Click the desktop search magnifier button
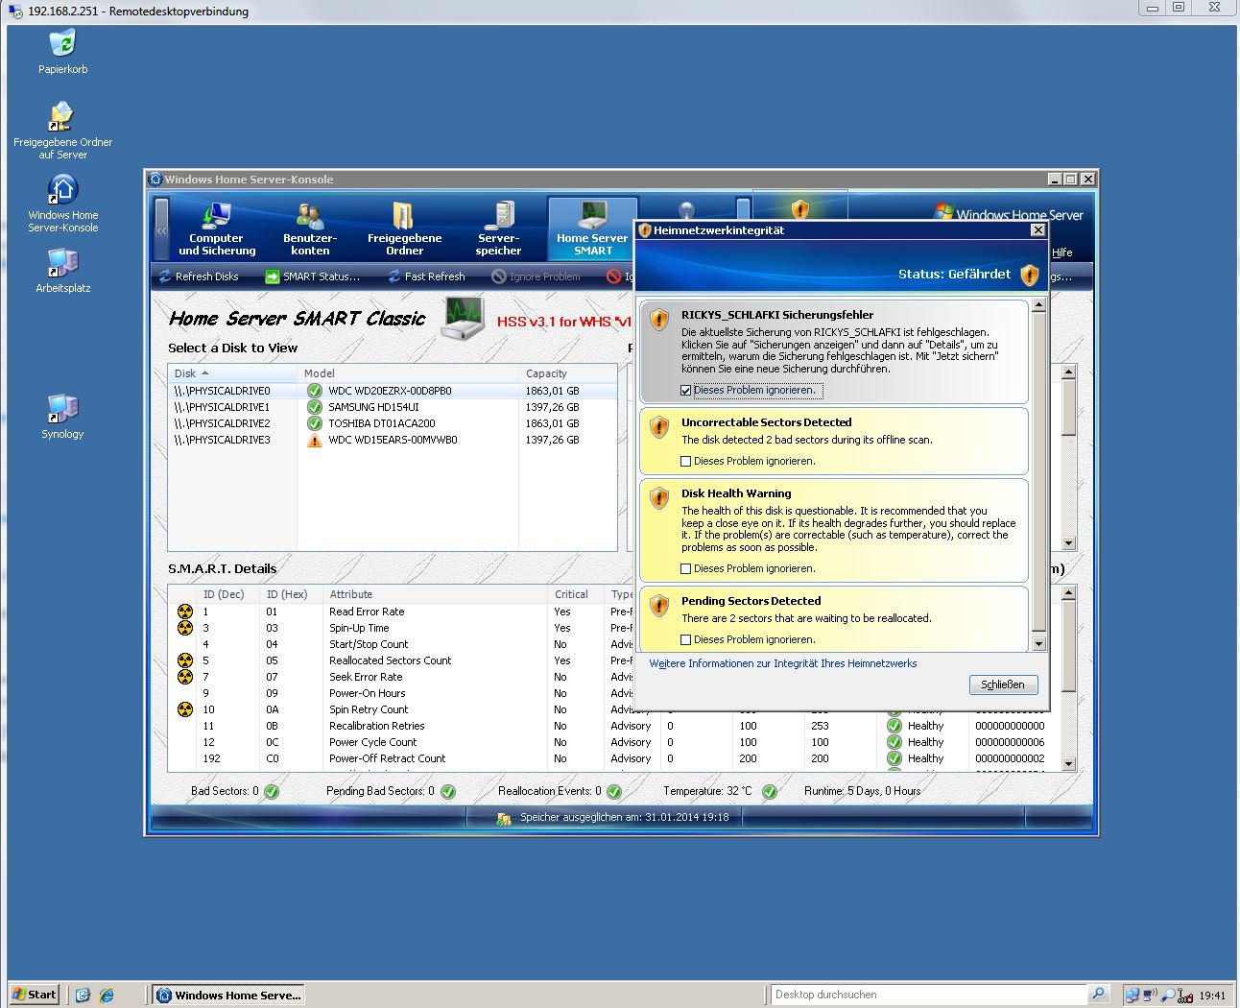Image resolution: width=1240 pixels, height=1008 pixels. click(1099, 995)
